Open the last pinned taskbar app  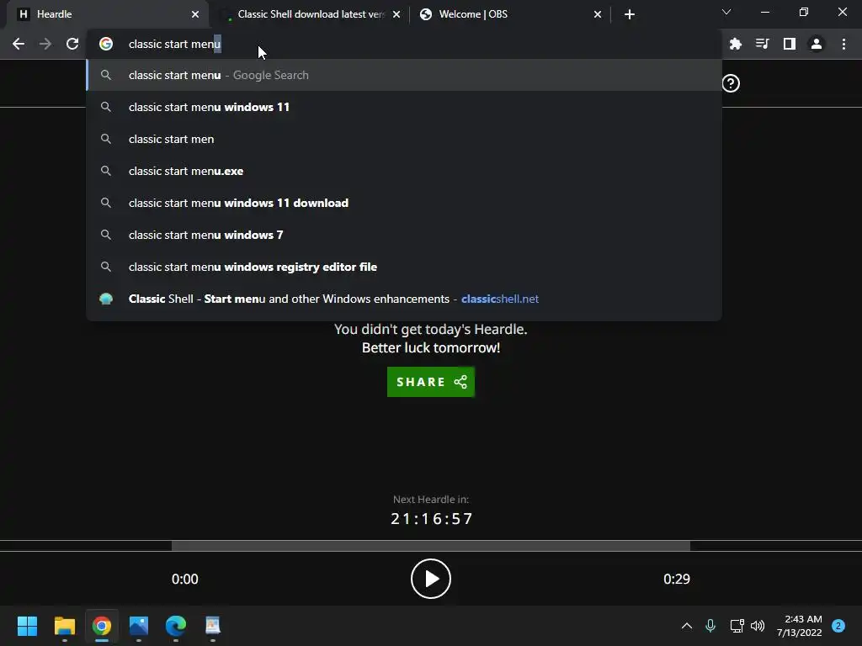pyautogui.click(x=213, y=626)
